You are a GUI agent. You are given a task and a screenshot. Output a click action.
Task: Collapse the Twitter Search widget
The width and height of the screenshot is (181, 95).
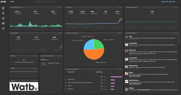[125, 33]
